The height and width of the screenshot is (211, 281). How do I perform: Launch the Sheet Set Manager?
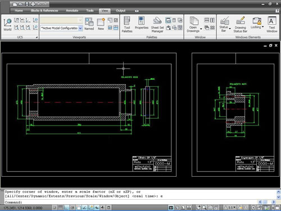pos(157,24)
